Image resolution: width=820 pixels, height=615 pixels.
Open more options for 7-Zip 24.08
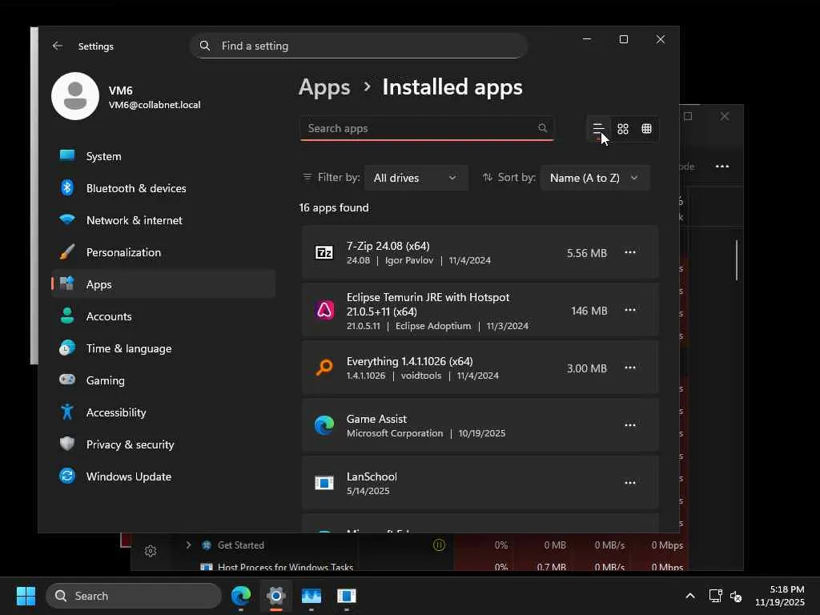pos(630,252)
